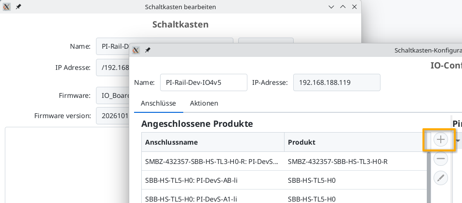Click Name field in Schaltkasten bearbeiten window
Viewport: 462px width, 203px height.
112,46
